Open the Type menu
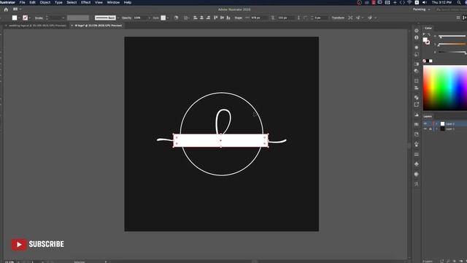 click(x=58, y=2)
